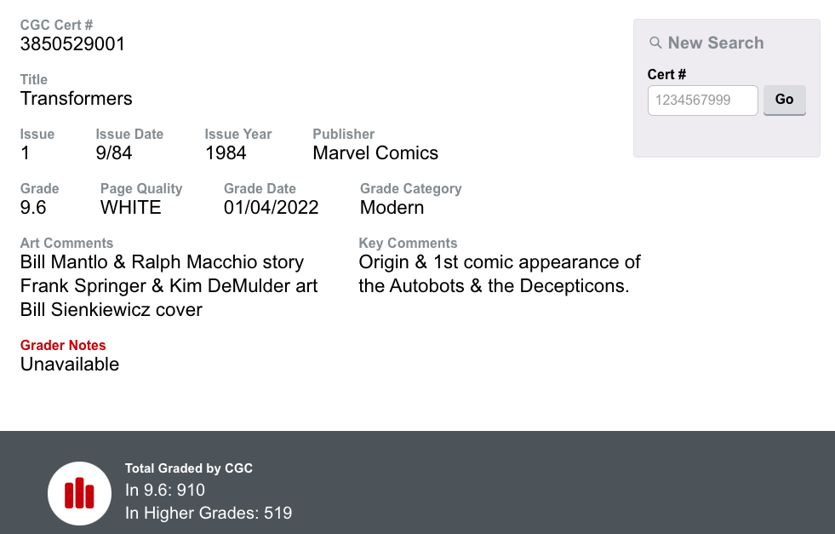Click the red bar chart census icon

point(79,493)
